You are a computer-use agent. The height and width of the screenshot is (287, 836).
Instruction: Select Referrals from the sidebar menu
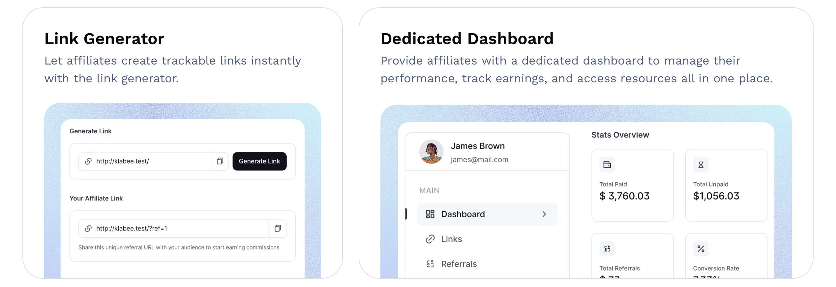tap(459, 264)
